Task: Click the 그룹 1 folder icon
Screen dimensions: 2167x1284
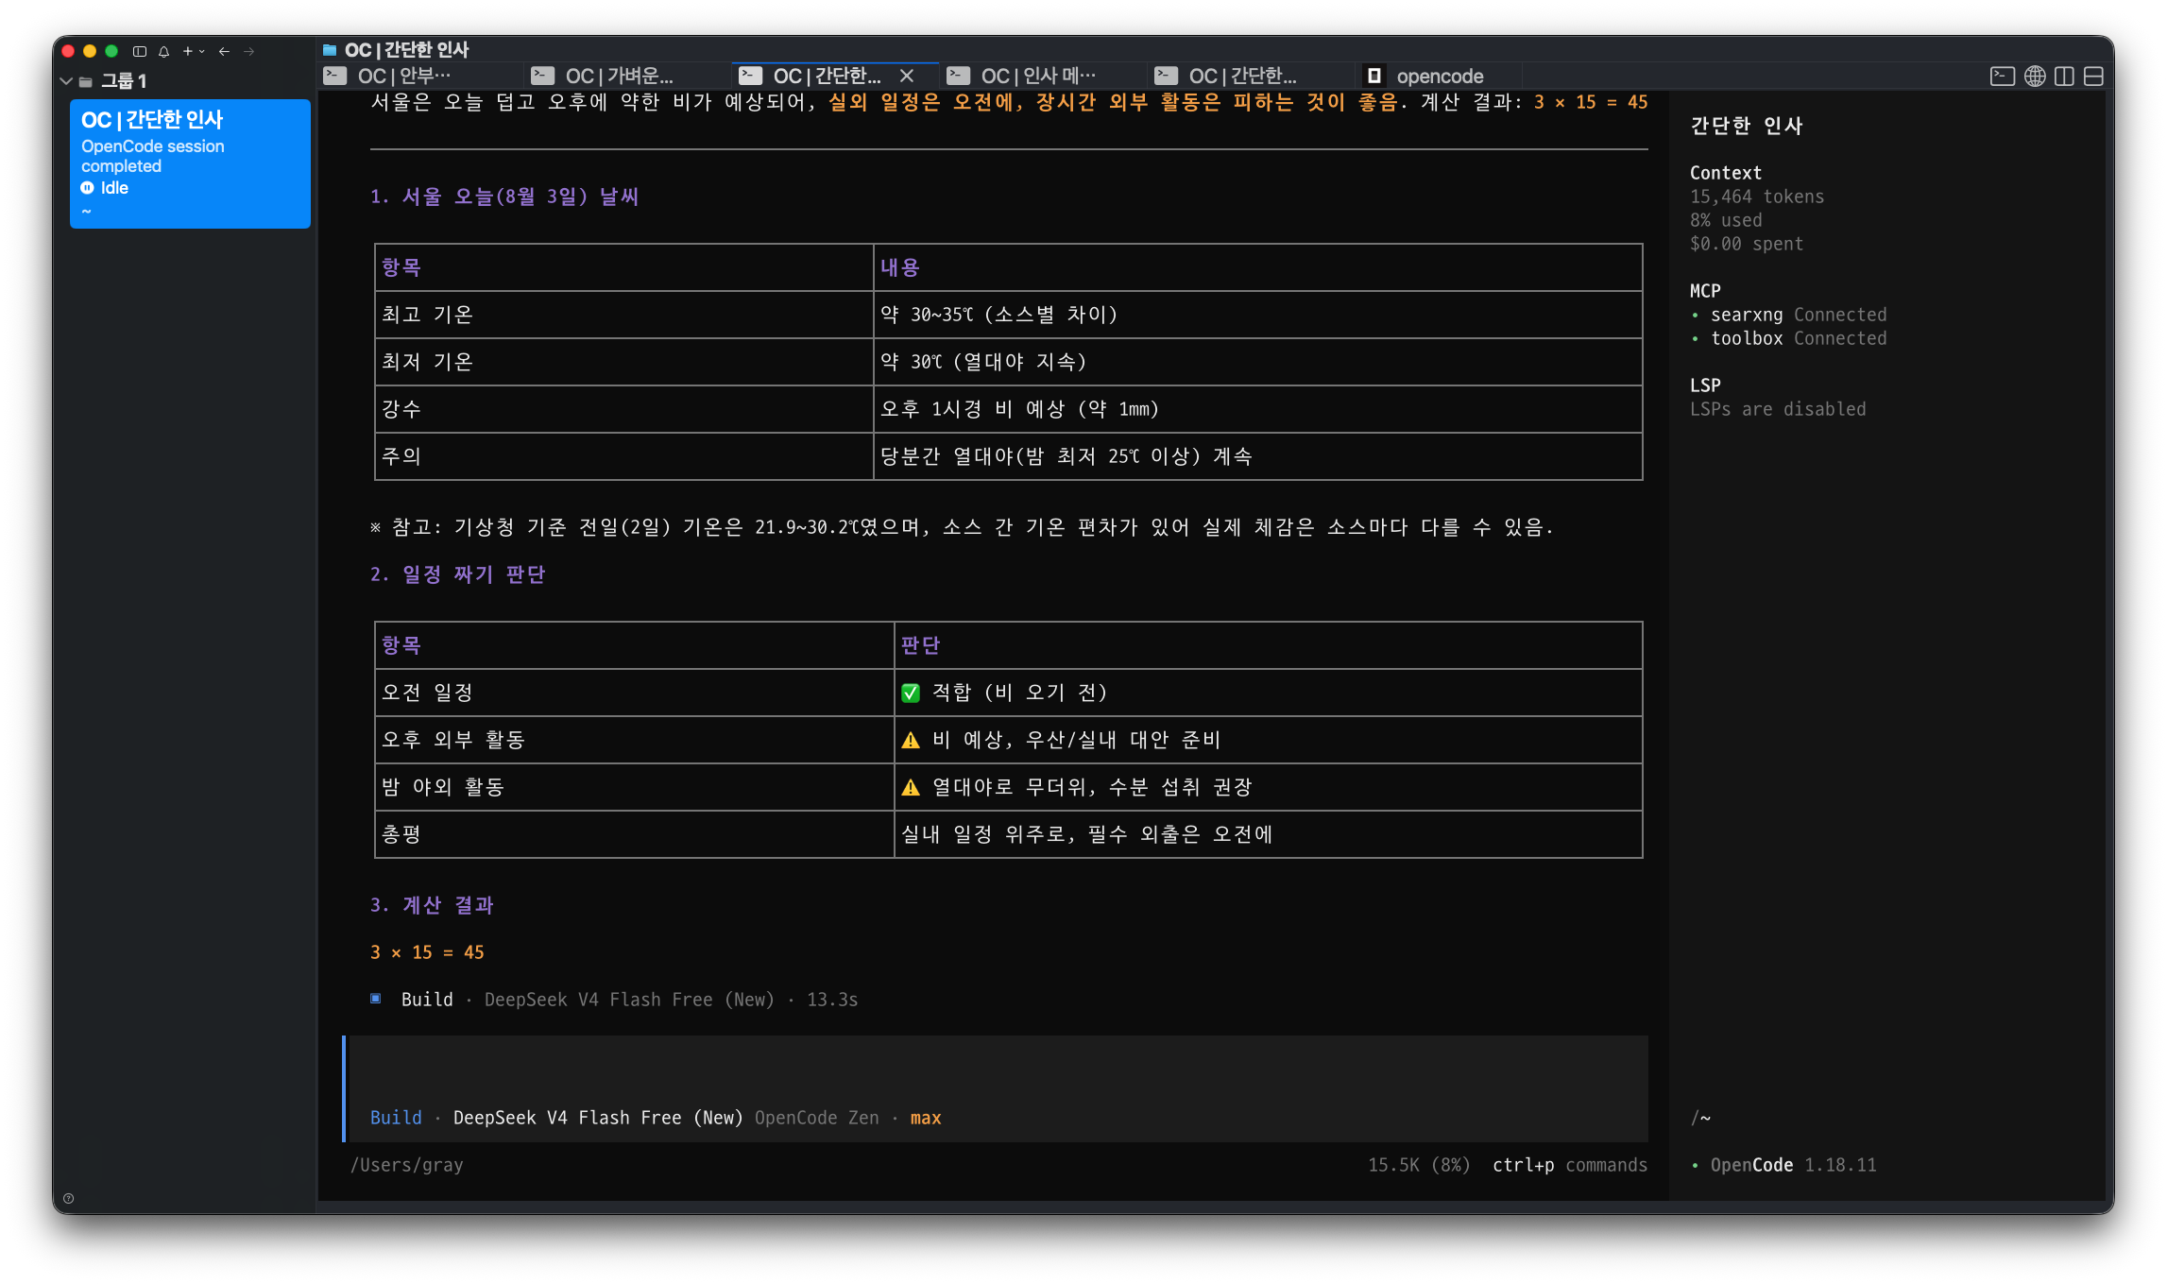Action: (86, 81)
